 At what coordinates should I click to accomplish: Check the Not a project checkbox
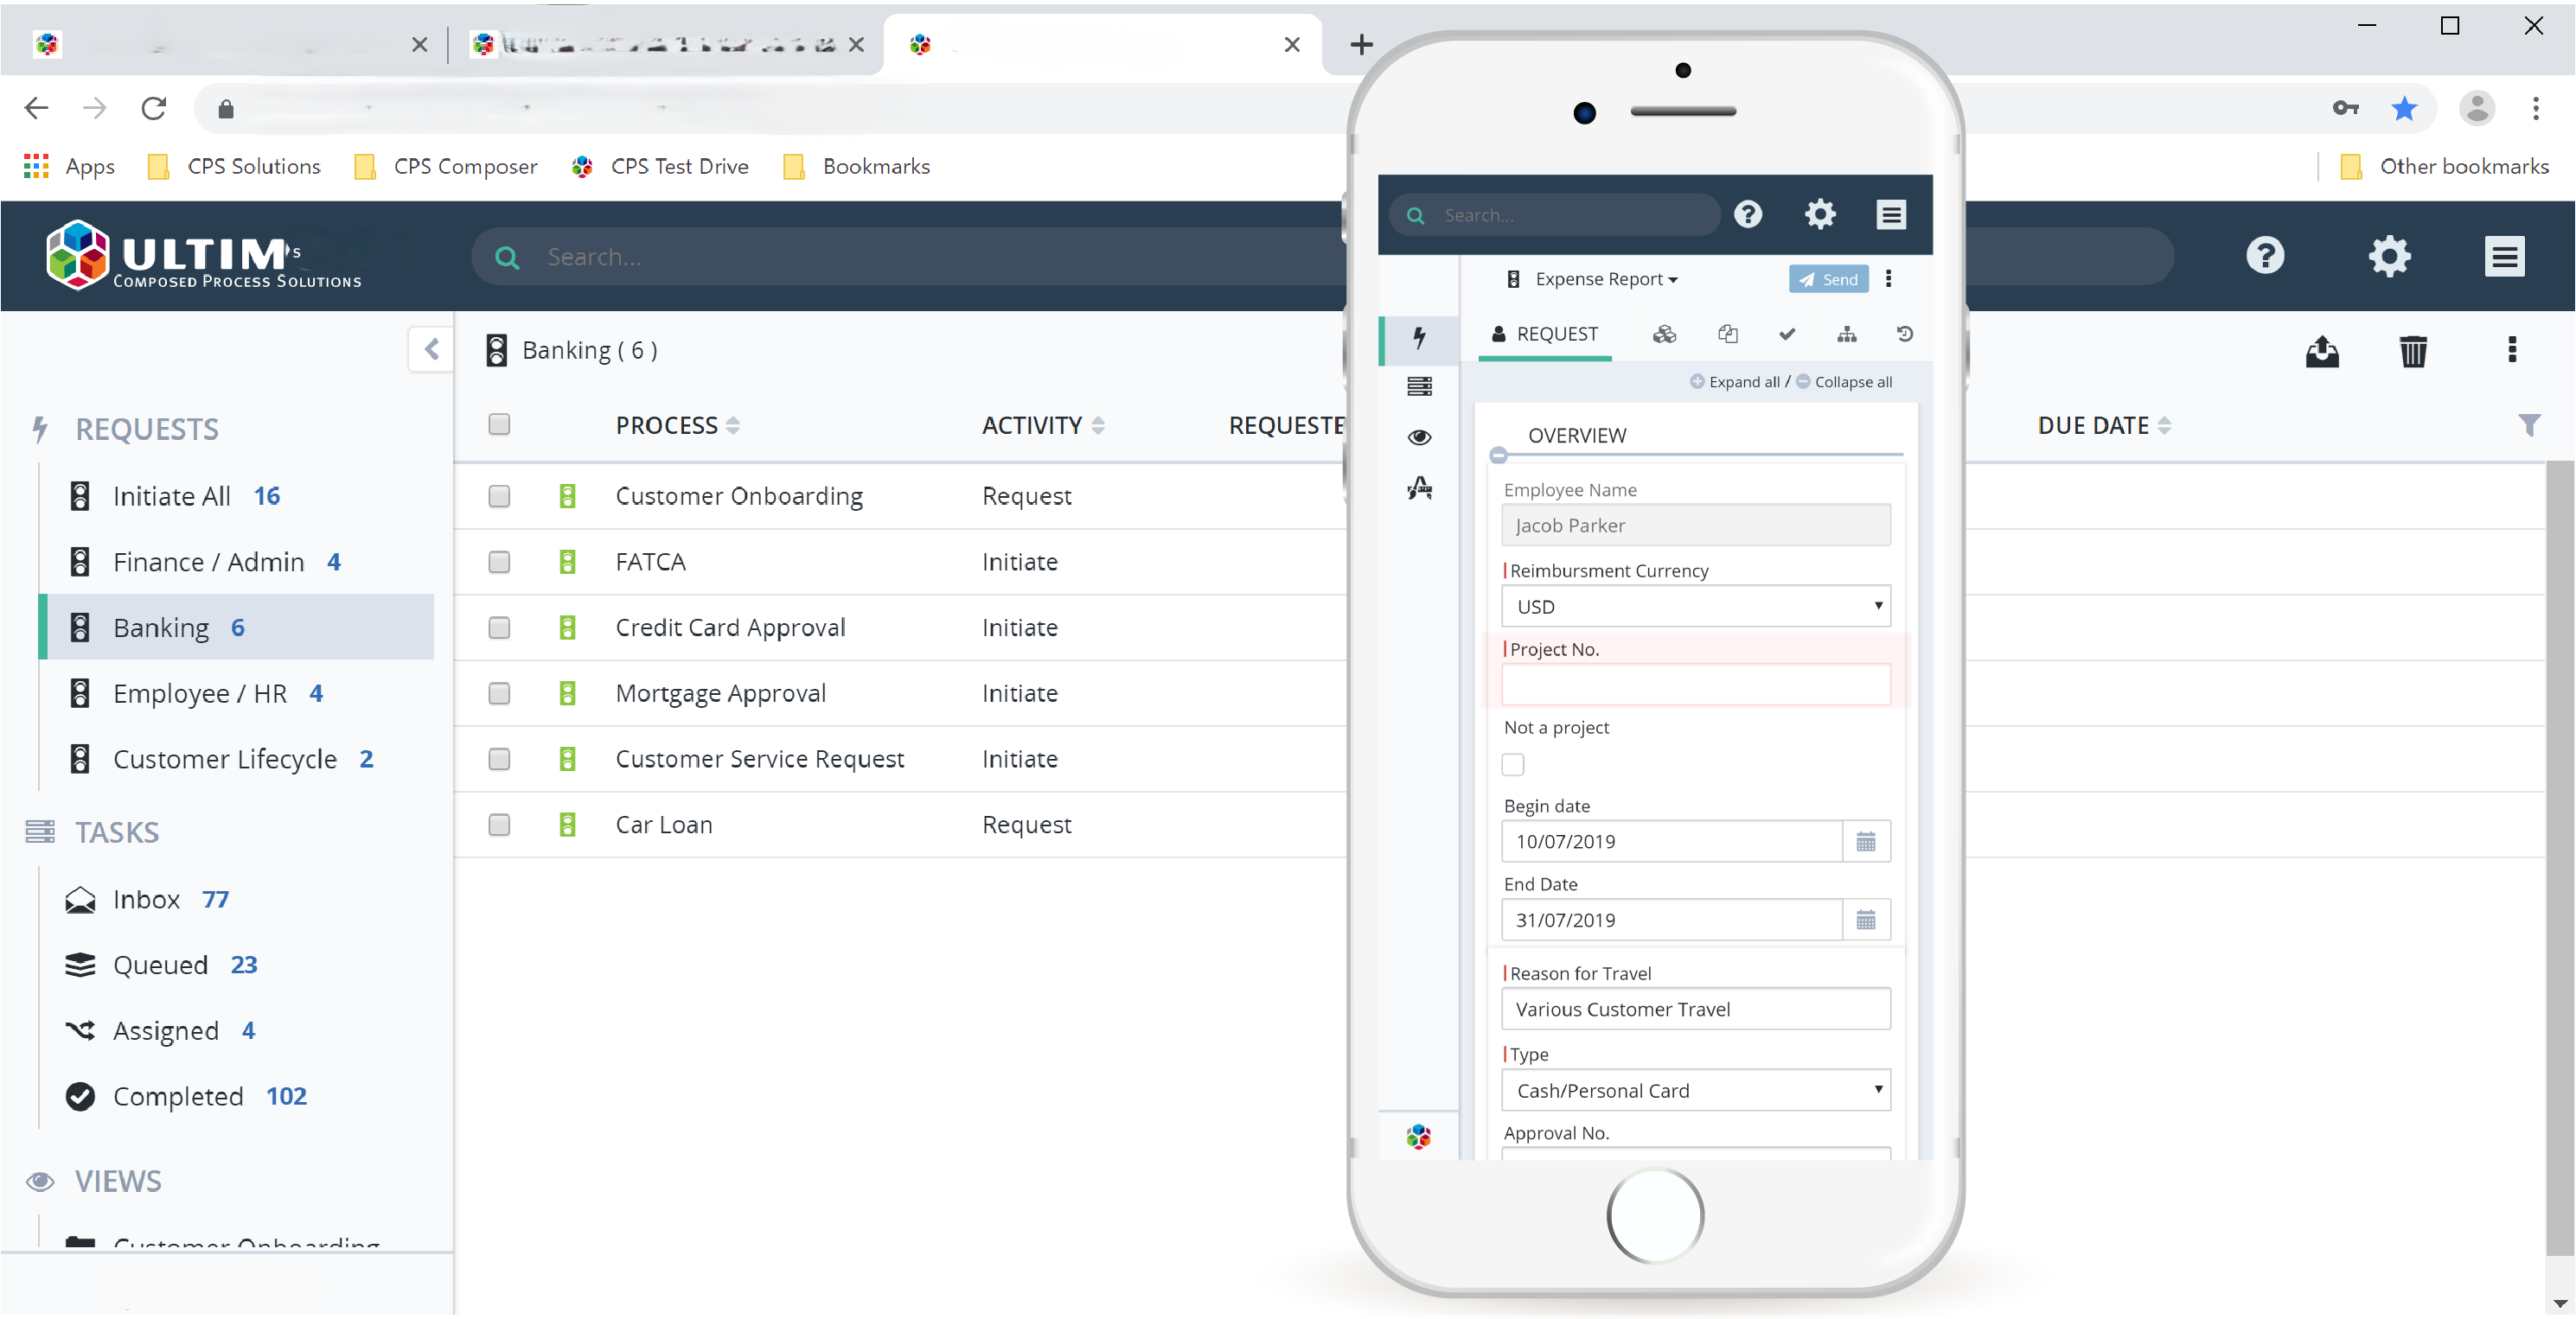[x=1512, y=764]
